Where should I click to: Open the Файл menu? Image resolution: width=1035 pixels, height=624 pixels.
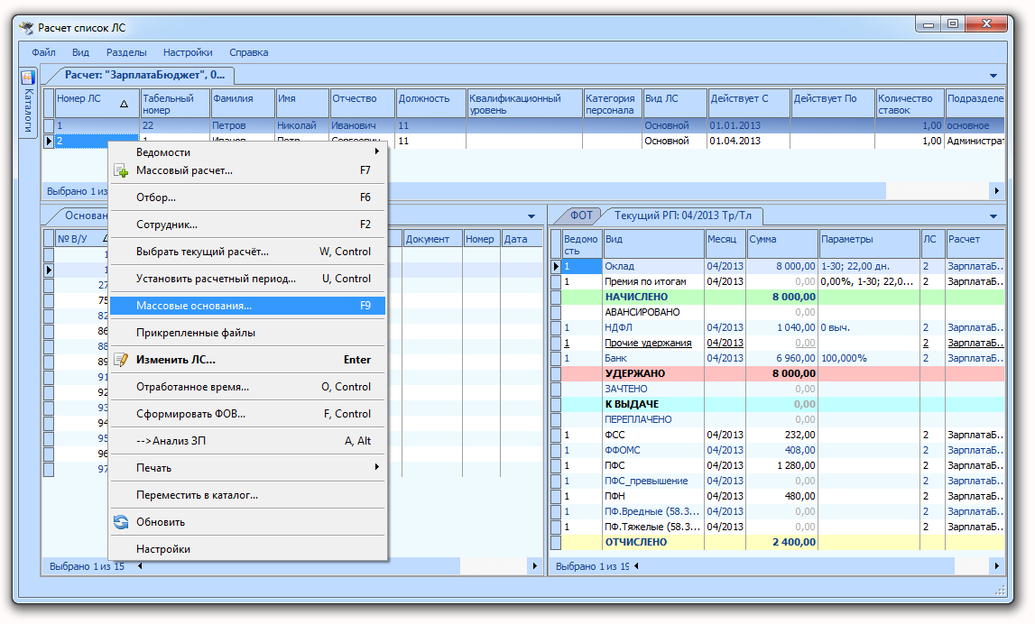tap(43, 53)
